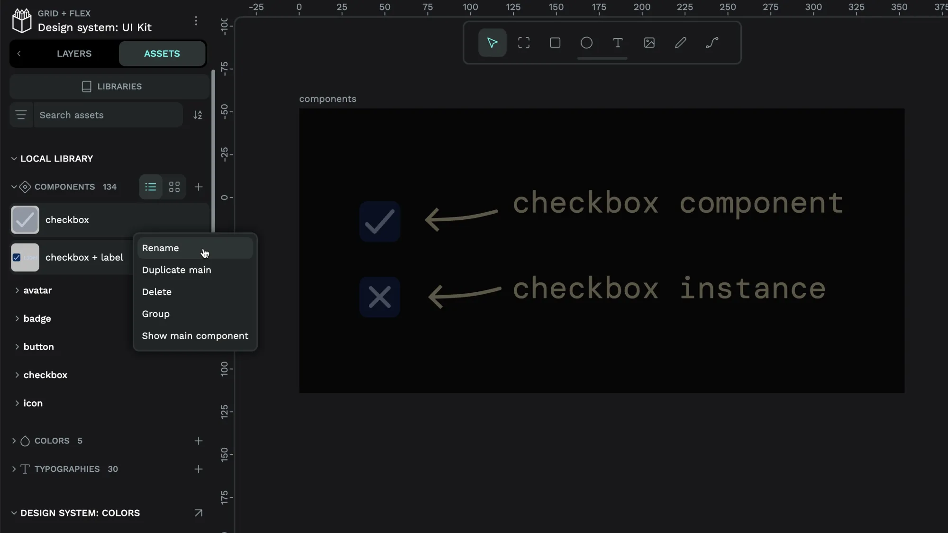Click Add component button
The width and height of the screenshot is (948, 533).
[x=199, y=188]
